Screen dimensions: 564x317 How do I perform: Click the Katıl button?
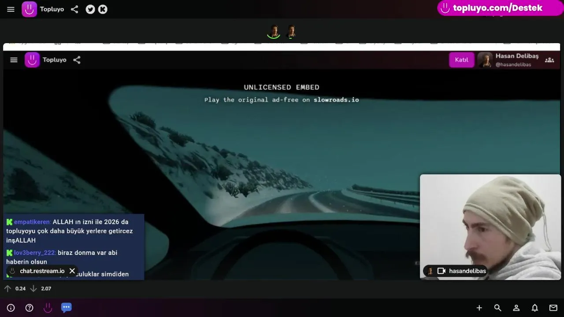(461, 60)
